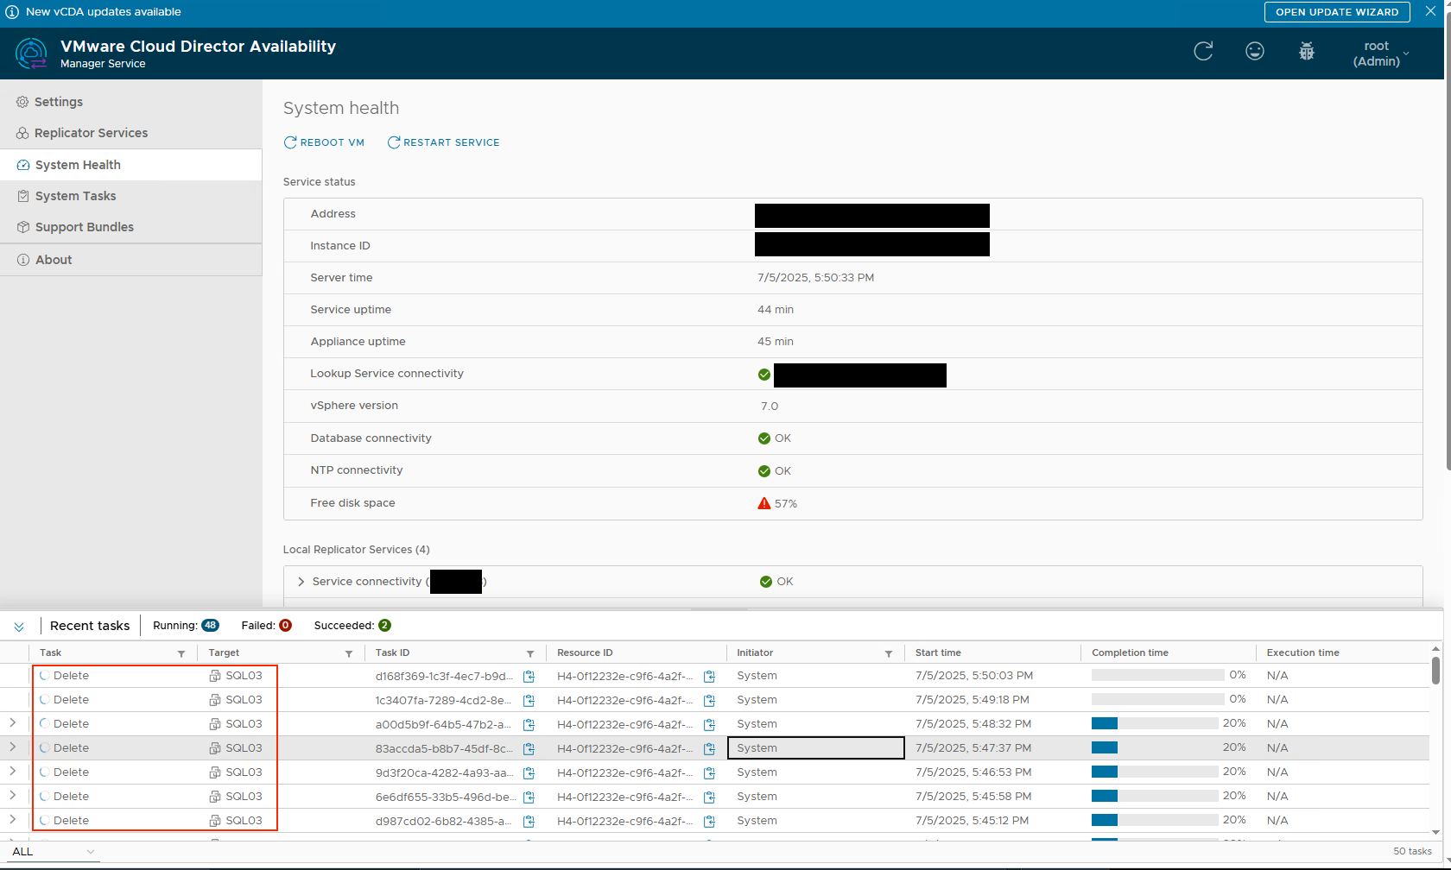The image size is (1451, 870).
Task: Click the filter icon in the Task ID column header
Action: (x=530, y=654)
